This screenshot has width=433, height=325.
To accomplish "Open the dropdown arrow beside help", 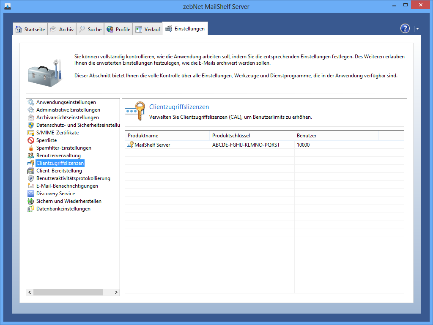I will (x=417, y=29).
